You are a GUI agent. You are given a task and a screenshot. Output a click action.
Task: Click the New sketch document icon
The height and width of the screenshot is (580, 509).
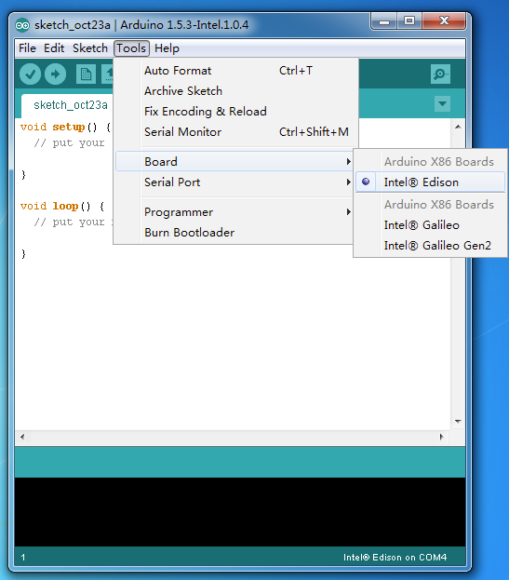click(x=86, y=74)
